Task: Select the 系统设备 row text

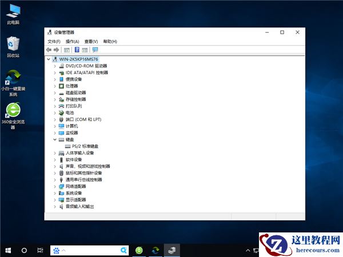Action: click(x=74, y=193)
